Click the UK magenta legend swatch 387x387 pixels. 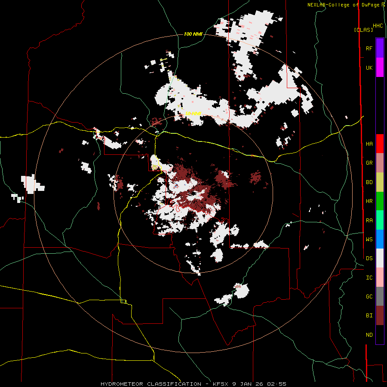[x=380, y=68]
